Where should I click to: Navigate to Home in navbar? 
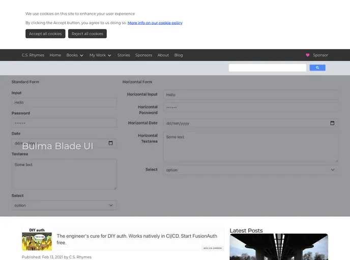(55, 55)
